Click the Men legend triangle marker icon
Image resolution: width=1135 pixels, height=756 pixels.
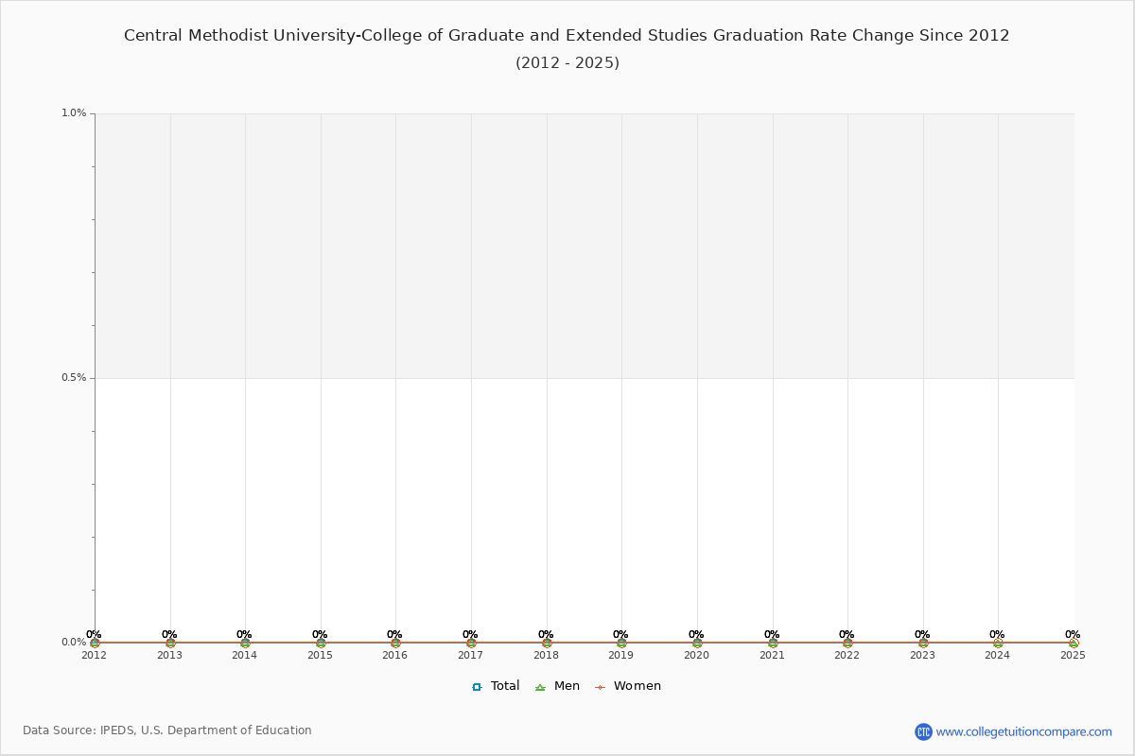pyautogui.click(x=539, y=687)
